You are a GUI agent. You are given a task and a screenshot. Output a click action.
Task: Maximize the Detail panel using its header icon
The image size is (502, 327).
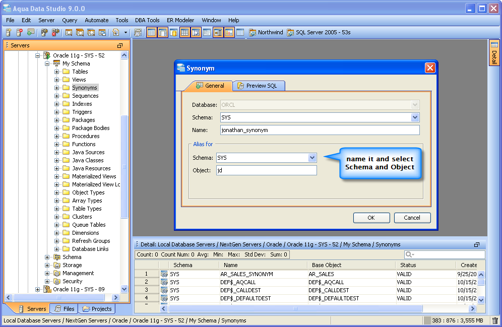pos(477,244)
